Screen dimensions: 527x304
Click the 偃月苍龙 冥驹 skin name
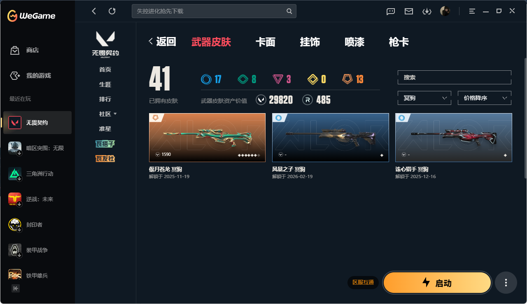(166, 169)
